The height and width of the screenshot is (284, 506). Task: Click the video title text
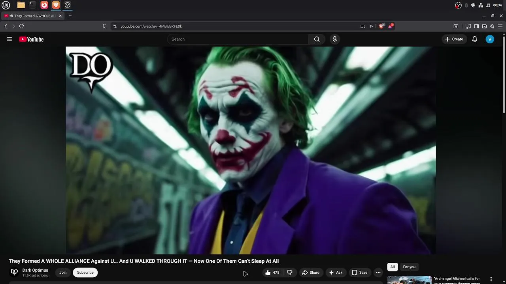click(x=144, y=261)
